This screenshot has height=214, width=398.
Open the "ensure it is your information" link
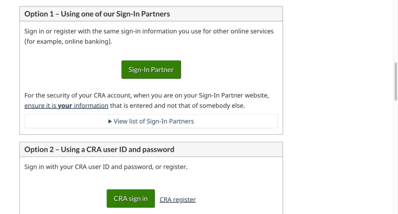pyautogui.click(x=66, y=106)
